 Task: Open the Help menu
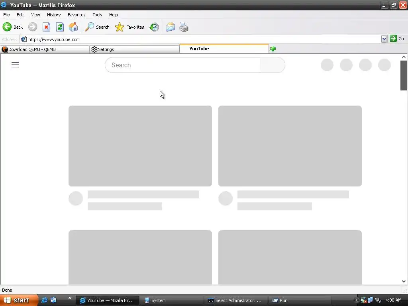coord(114,15)
